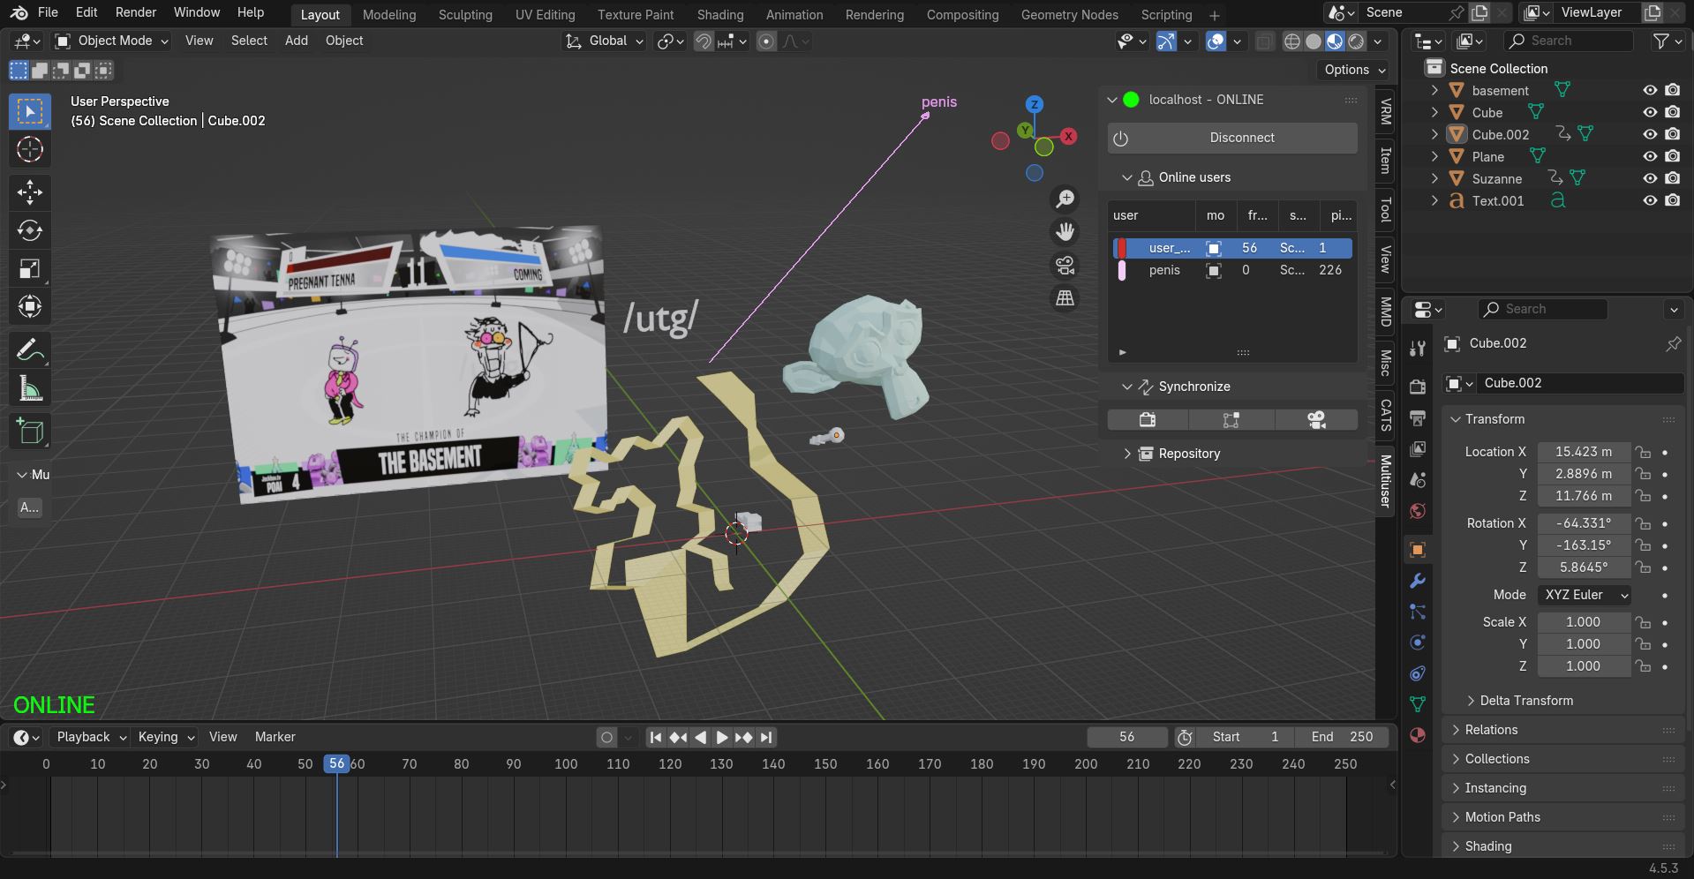
Task: Toggle the Text.001 visibility eye
Action: 1649,200
